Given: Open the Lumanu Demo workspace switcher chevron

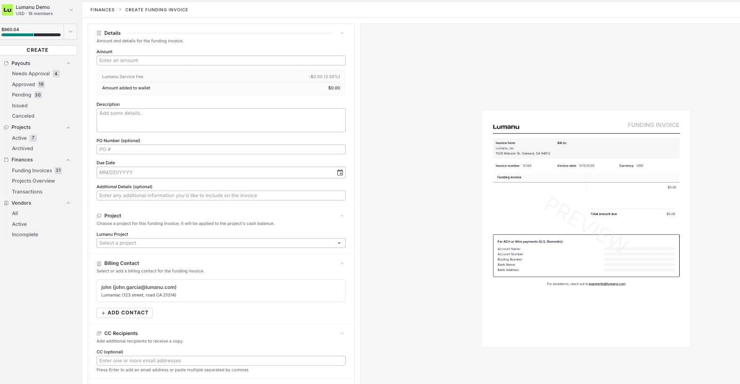Looking at the screenshot, I should tap(71, 10).
